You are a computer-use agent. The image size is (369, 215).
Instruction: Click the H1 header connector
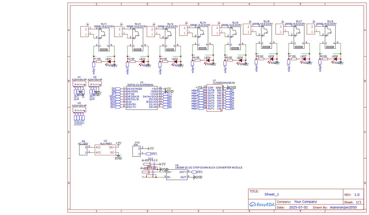(79, 84)
